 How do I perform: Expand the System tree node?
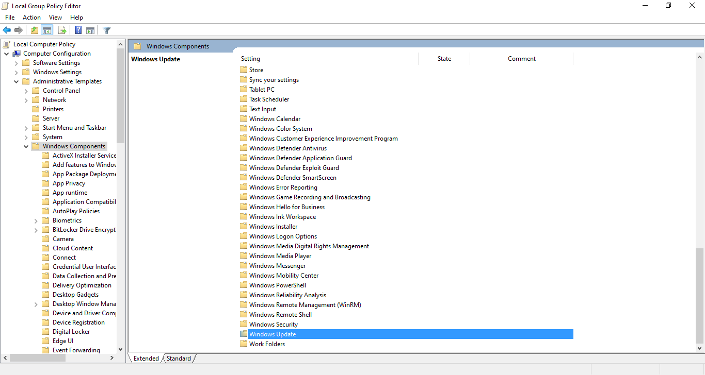coord(26,137)
